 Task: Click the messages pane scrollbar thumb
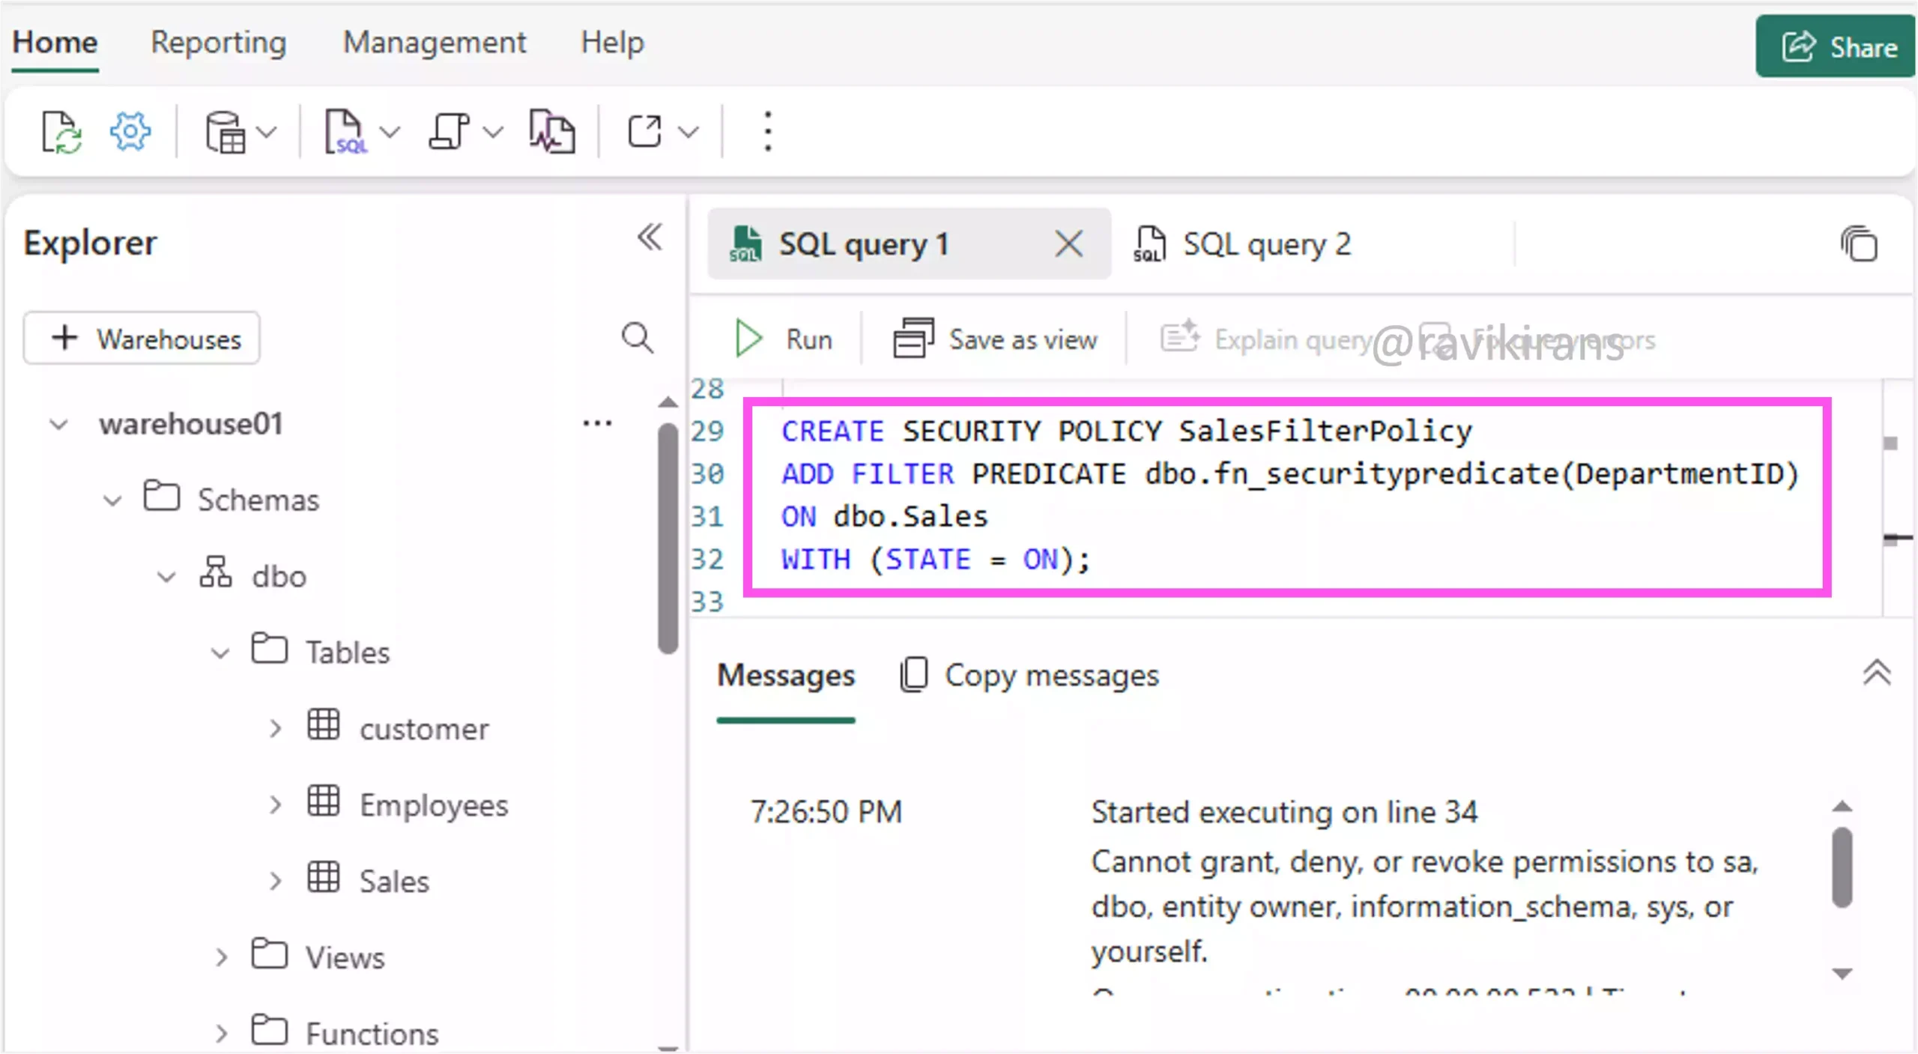point(1842,867)
